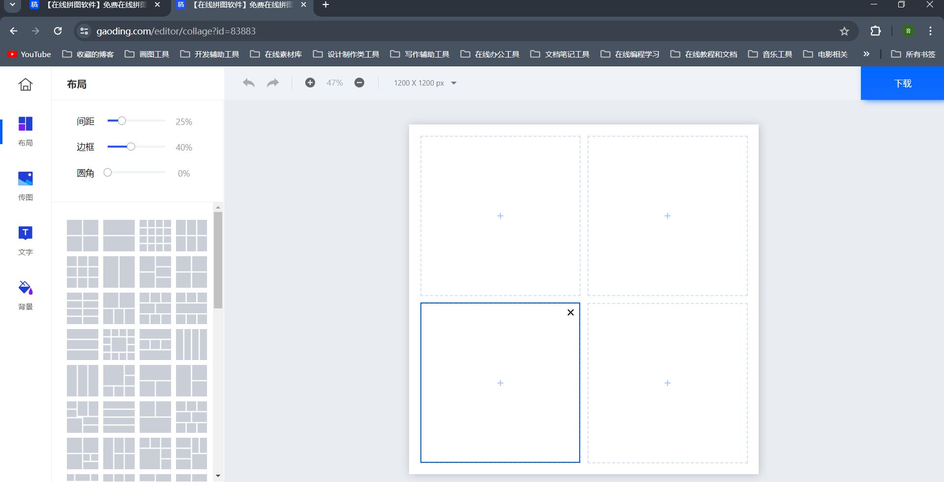The image size is (944, 482).
Task: Open the 背景 background panel
Action: (26, 295)
